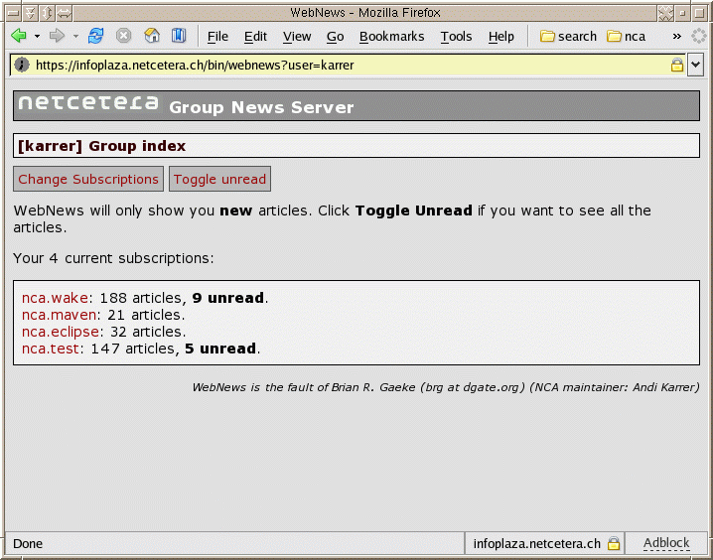Click the '5 unread' text

[220, 349]
